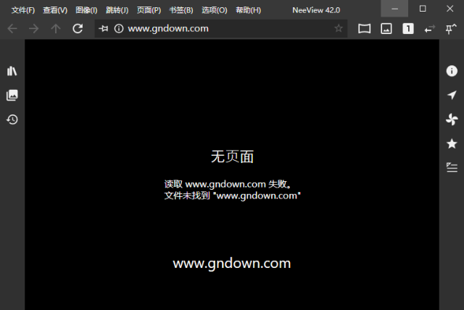Click the 读取 www.gndown.com 失败 text

228,184
